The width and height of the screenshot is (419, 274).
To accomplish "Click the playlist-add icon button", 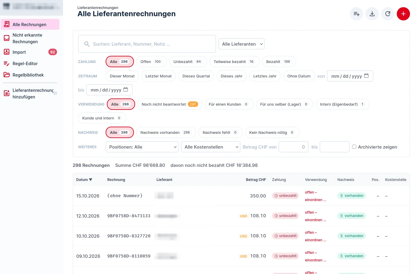I will tap(357, 14).
